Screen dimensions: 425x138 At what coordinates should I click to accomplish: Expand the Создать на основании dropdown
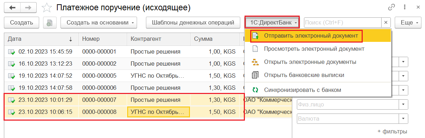(x=99, y=23)
